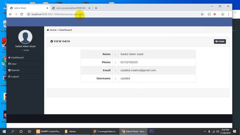Click the Chrome Admin Panel taskbar item
240x135 pixels.
133,132
